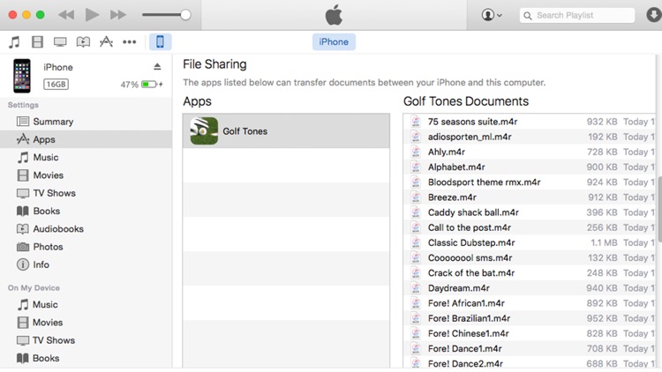The image size is (662, 372).
Task: Open the Movies library icon in toolbar
Action: 37,41
